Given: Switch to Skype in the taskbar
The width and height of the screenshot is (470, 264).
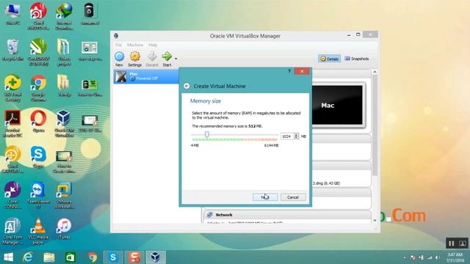Looking at the screenshot, I should tap(113, 257).
